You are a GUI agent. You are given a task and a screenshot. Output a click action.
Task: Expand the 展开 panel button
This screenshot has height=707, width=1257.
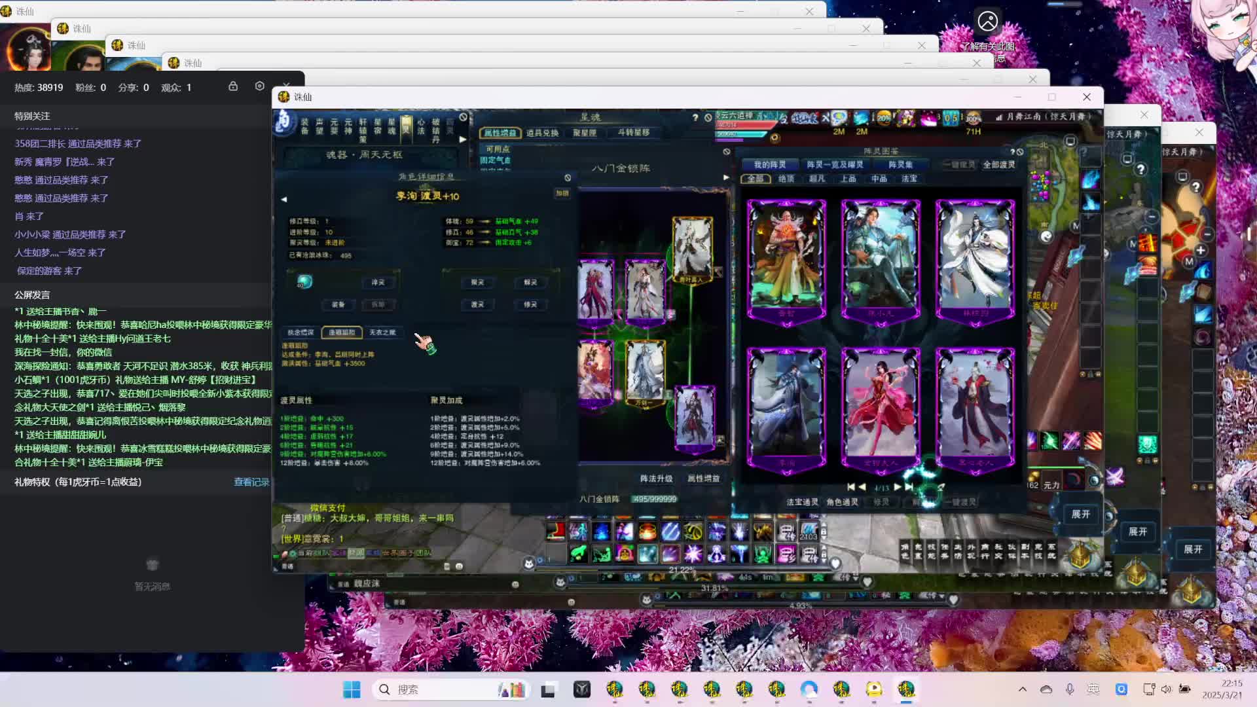pos(1081,515)
